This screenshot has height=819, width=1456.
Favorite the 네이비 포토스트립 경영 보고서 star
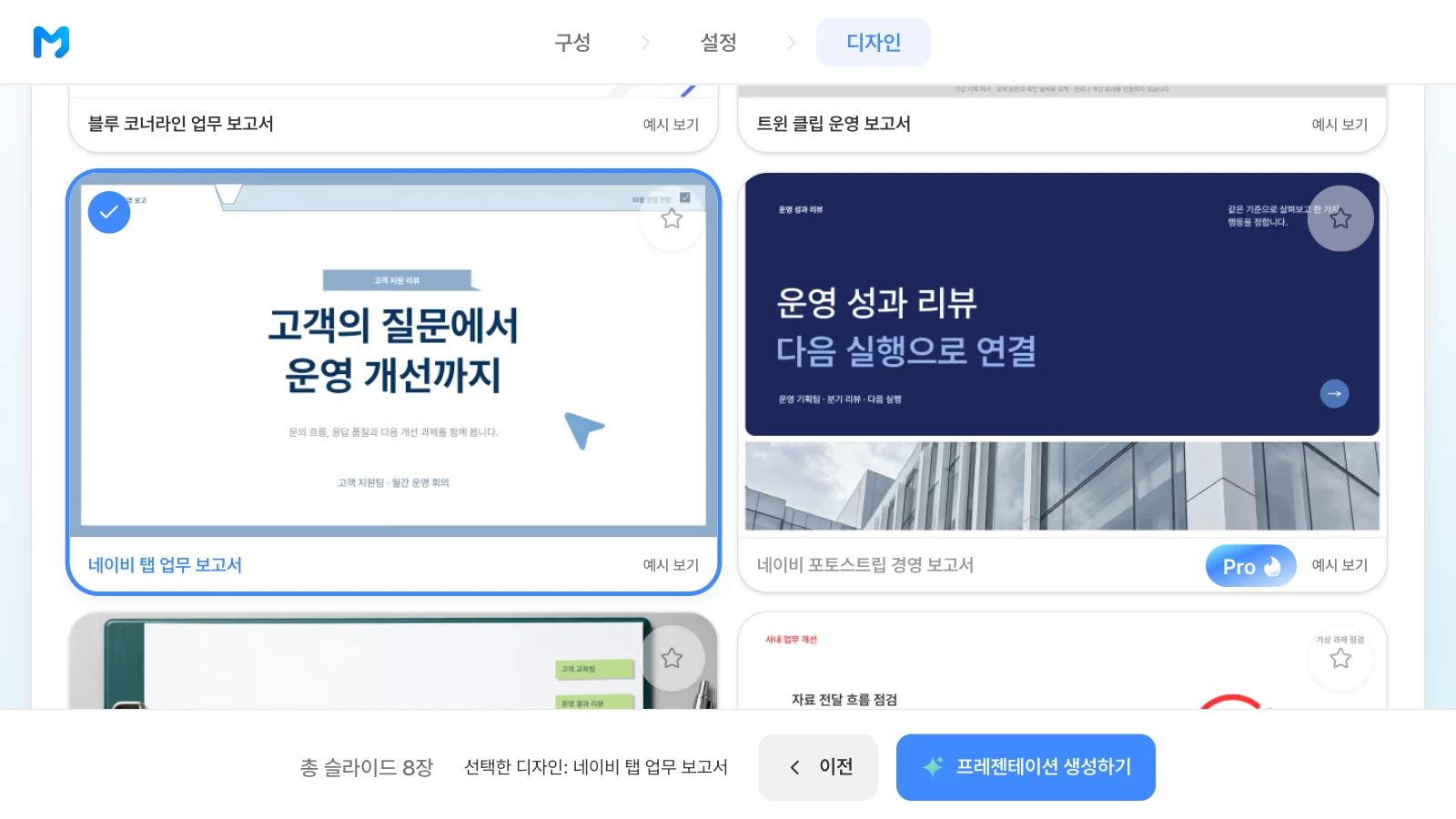point(1340,218)
